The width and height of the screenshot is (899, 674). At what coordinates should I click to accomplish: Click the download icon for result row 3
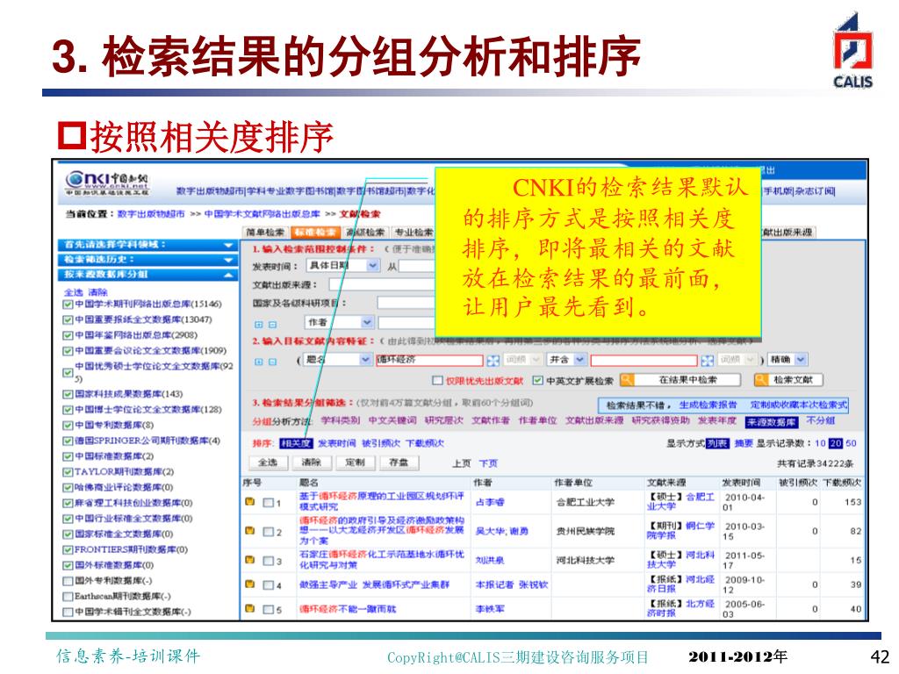click(249, 560)
